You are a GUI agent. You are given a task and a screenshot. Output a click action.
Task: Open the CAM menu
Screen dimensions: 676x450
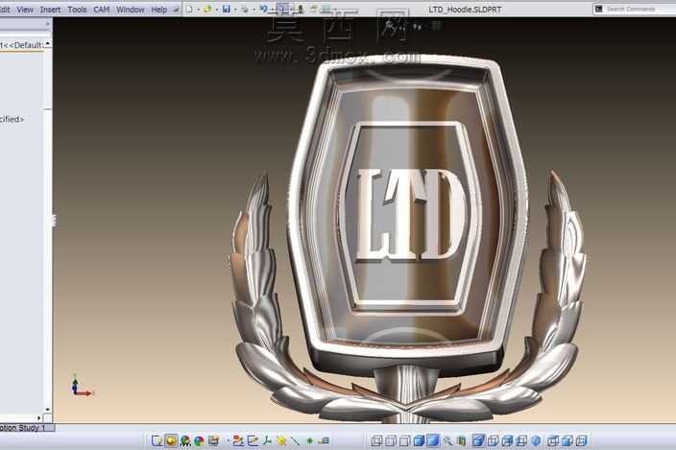102,9
